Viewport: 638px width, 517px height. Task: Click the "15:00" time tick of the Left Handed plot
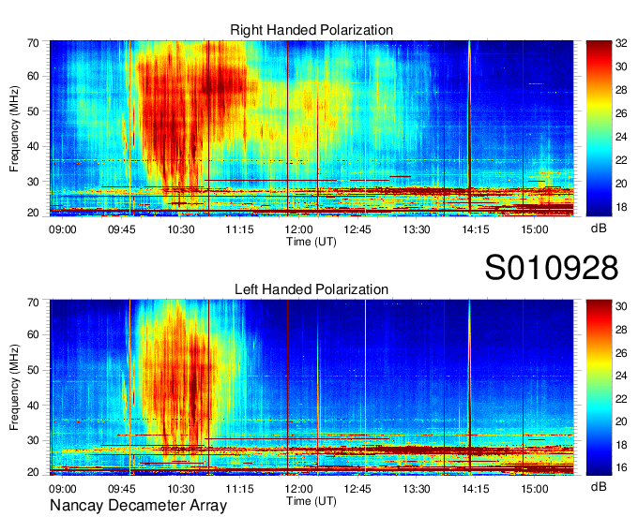coord(535,489)
